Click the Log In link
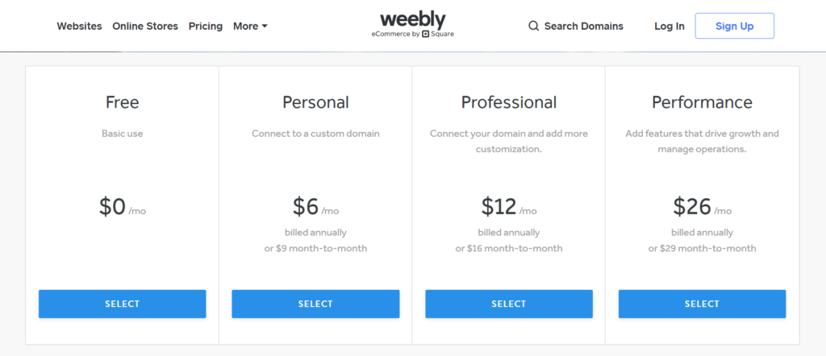The height and width of the screenshot is (356, 826). click(x=670, y=26)
